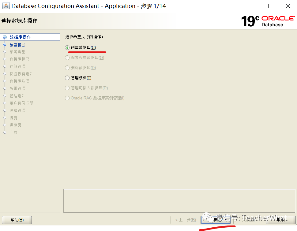The height and width of the screenshot is (231, 297).
Task: Open help with the 帮助(H) button
Action: pyautogui.click(x=17, y=220)
